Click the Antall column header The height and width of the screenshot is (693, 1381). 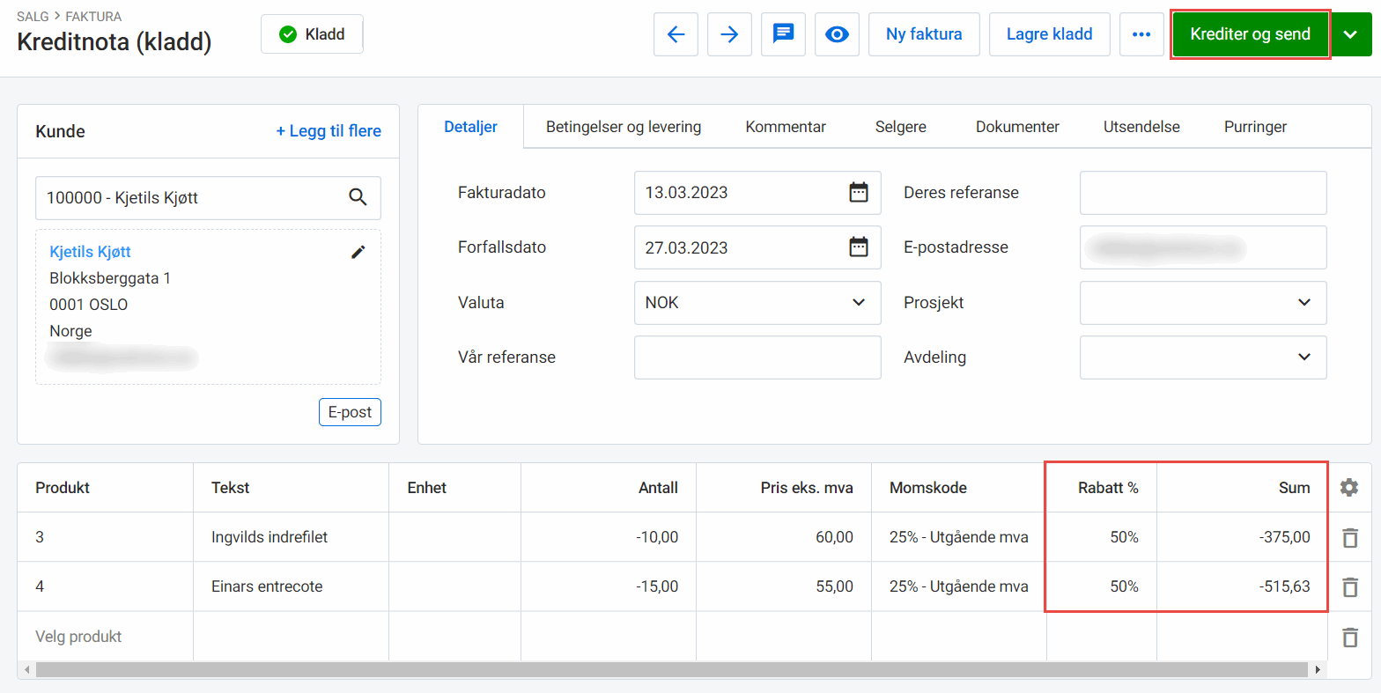[x=608, y=488]
